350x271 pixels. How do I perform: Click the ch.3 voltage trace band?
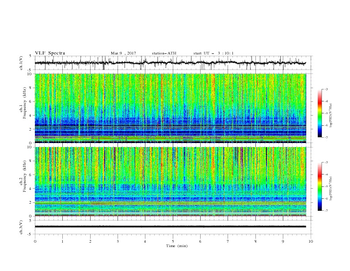point(170,227)
